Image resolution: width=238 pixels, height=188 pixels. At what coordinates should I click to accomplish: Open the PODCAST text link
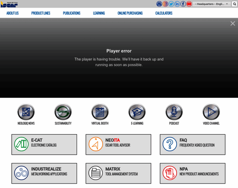[174, 123]
